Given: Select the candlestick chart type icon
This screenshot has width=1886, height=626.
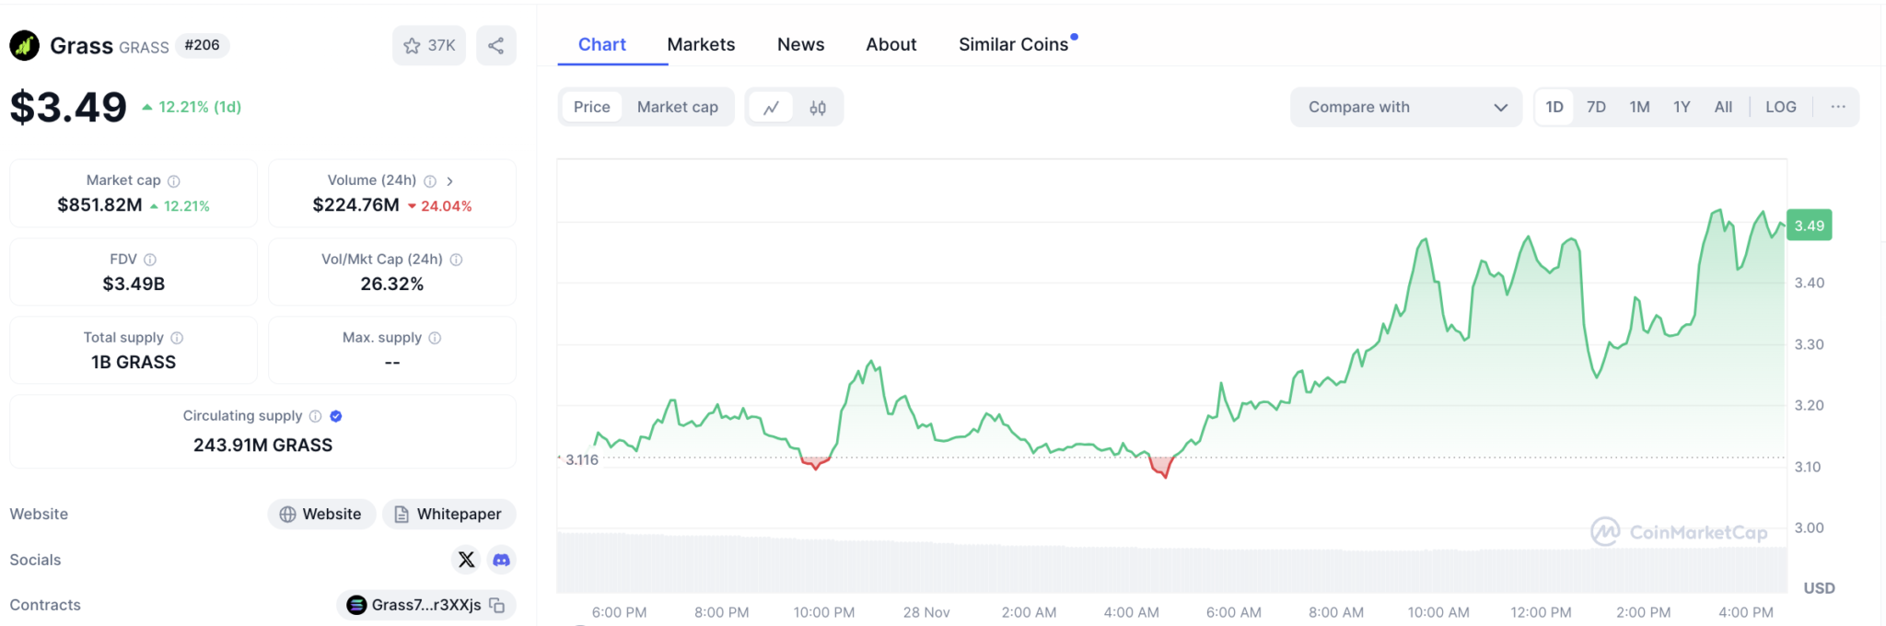Looking at the screenshot, I should [818, 107].
